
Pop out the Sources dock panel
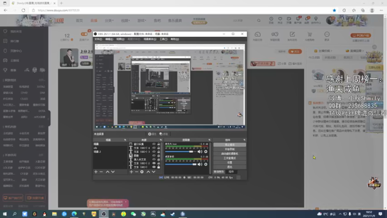(161, 140)
